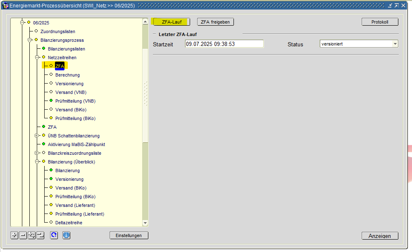The height and width of the screenshot is (252, 412).
Task: Expand the Bilanzkreiszuordnungsliste node
Action: 37,153
